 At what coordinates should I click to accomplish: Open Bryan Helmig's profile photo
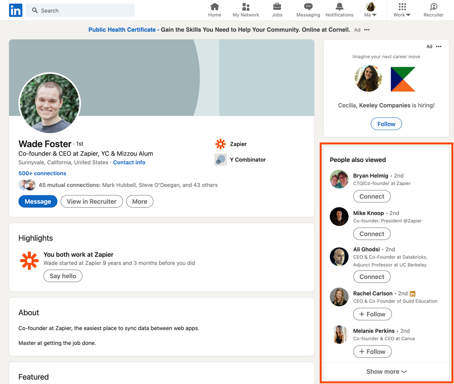click(339, 179)
